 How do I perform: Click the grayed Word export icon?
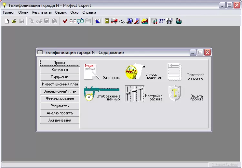tap(46, 21)
